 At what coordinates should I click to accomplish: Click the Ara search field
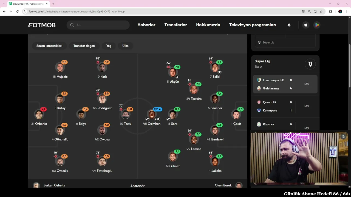98,25
